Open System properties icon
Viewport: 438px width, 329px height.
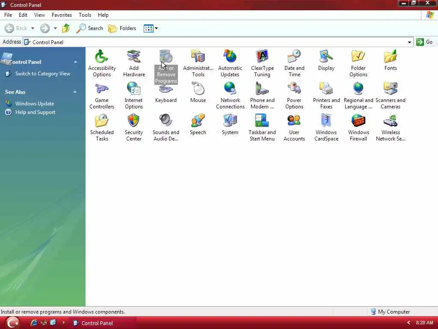[230, 125]
